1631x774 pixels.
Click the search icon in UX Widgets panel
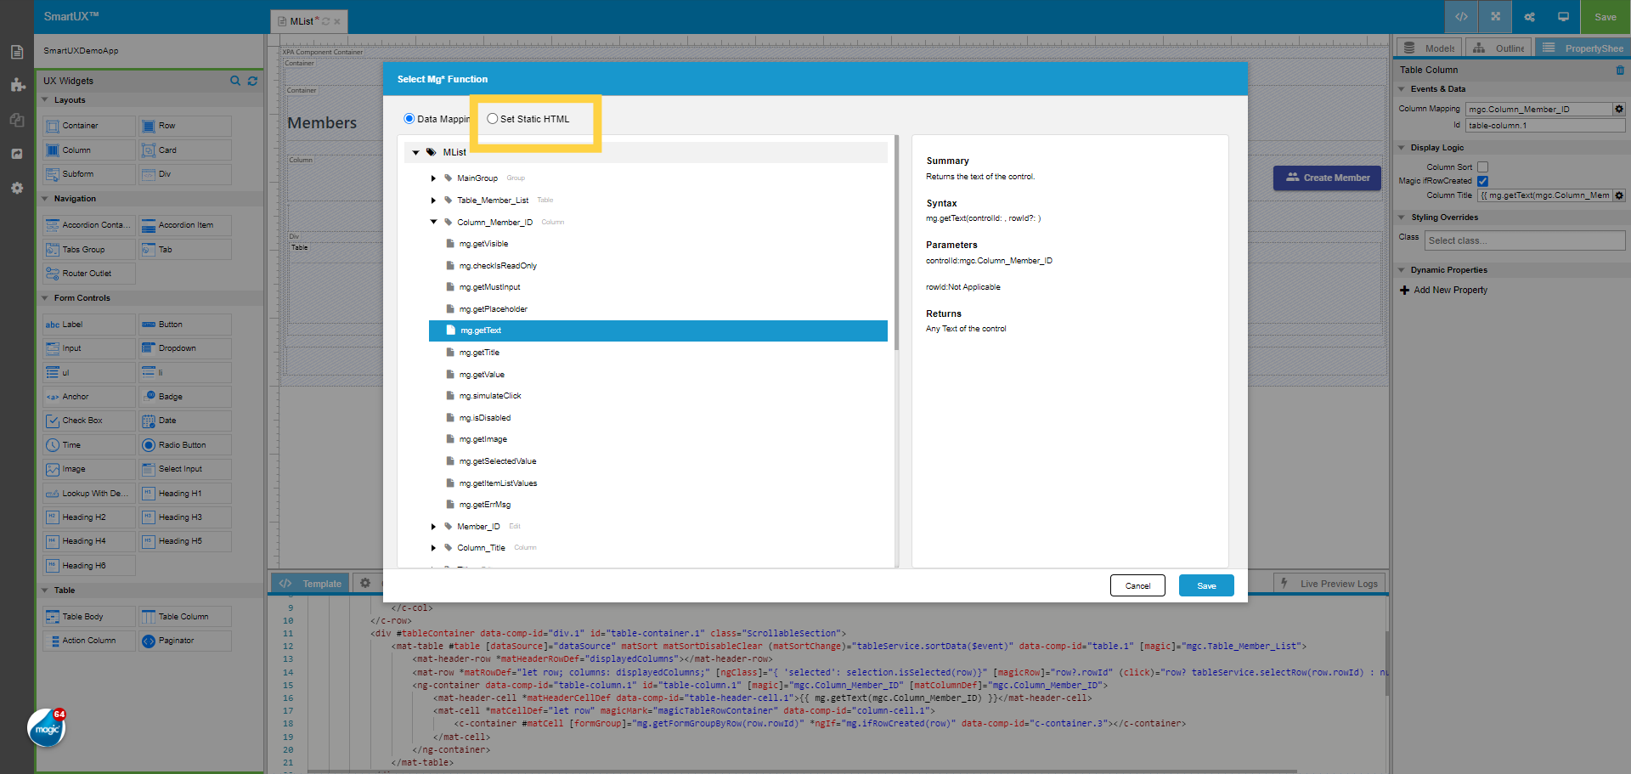234,81
